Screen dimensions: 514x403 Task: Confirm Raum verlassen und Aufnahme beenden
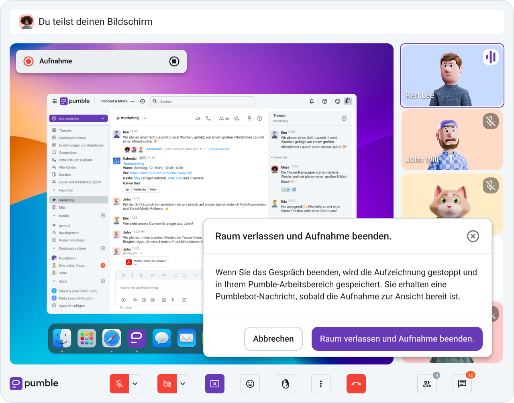397,339
